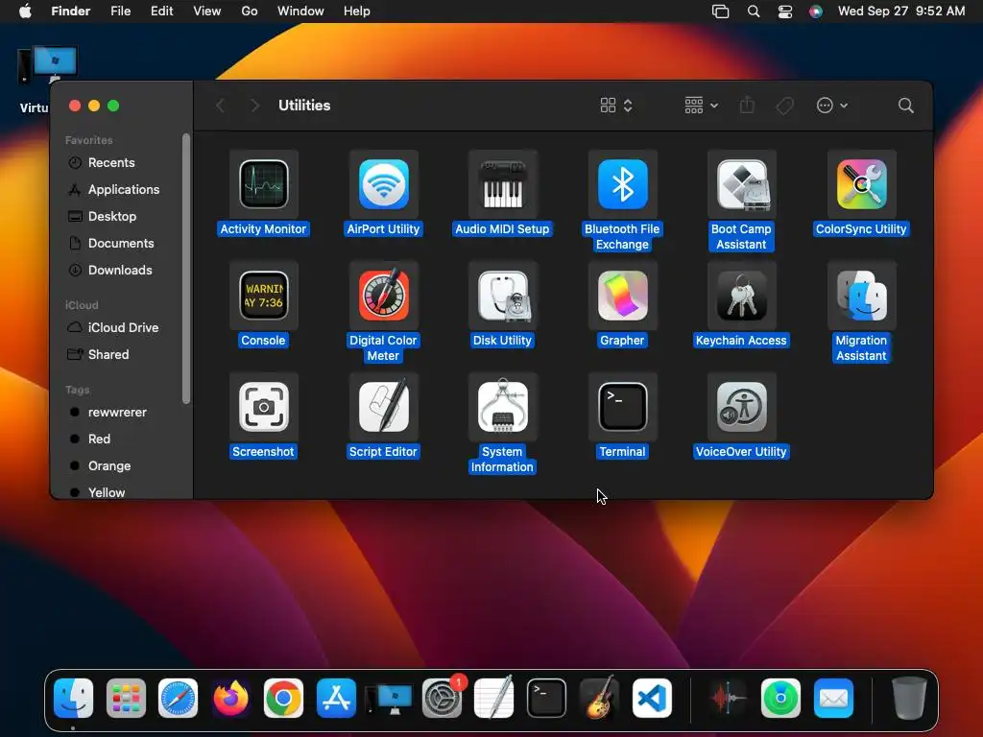Image resolution: width=983 pixels, height=737 pixels.
Task: Open Terminal from the Dock
Action: 546,699
